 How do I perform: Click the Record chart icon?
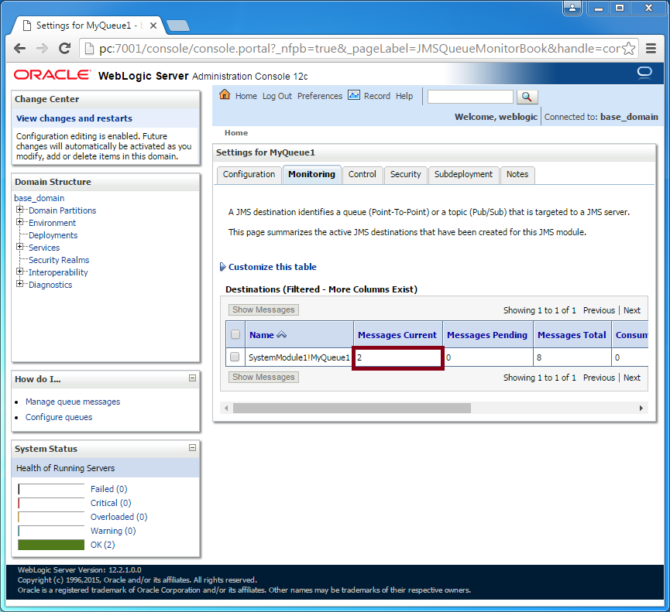(x=354, y=95)
